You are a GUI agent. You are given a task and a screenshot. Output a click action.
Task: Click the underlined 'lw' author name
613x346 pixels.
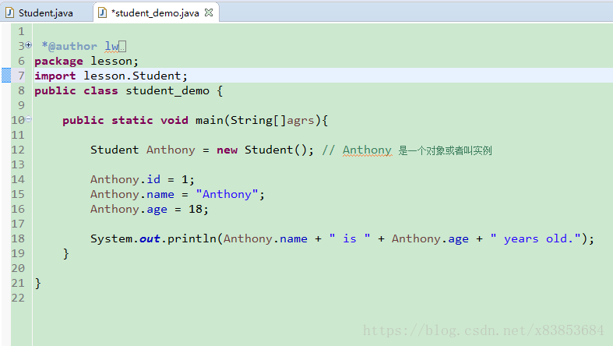(111, 47)
